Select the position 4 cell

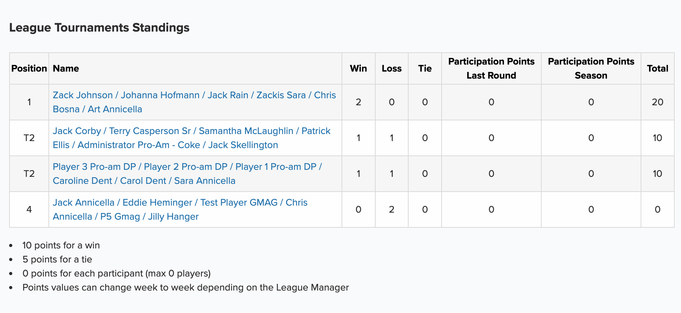point(29,209)
